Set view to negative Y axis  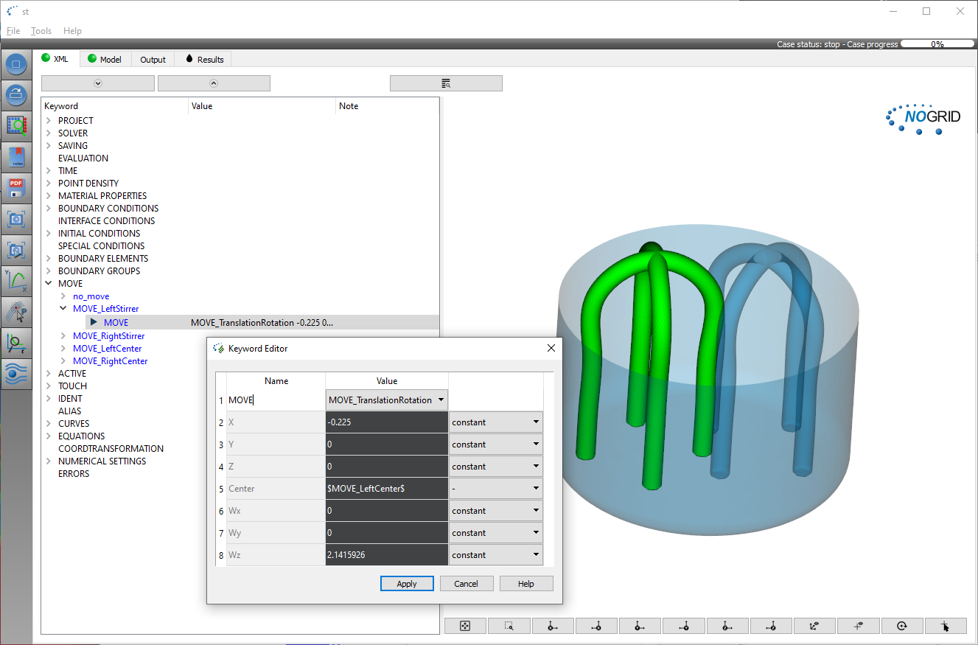(684, 626)
